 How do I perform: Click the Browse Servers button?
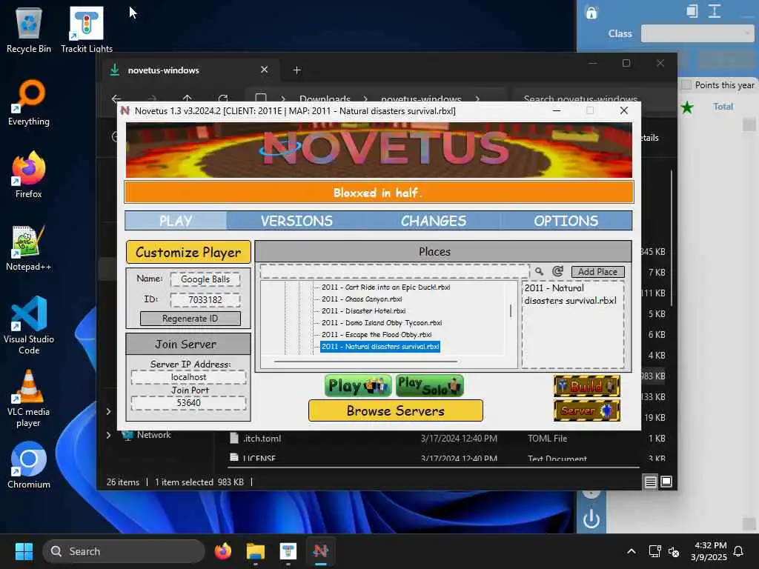pyautogui.click(x=396, y=410)
